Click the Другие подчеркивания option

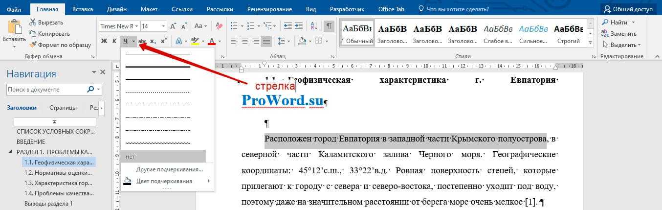click(169, 169)
